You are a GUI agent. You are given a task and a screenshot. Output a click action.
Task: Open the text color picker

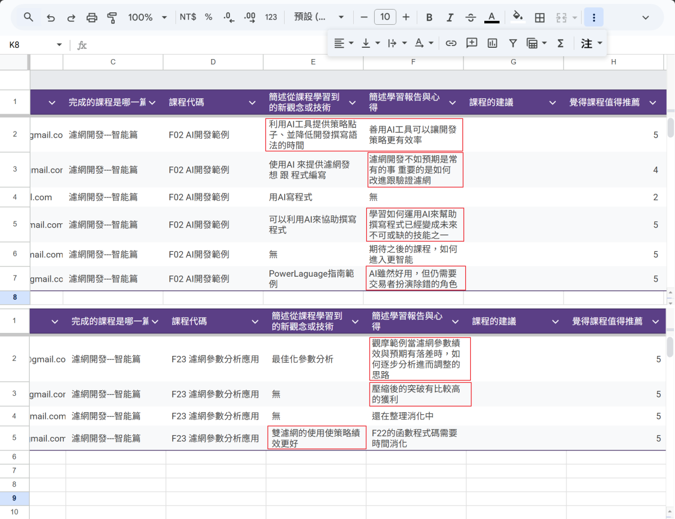click(492, 17)
